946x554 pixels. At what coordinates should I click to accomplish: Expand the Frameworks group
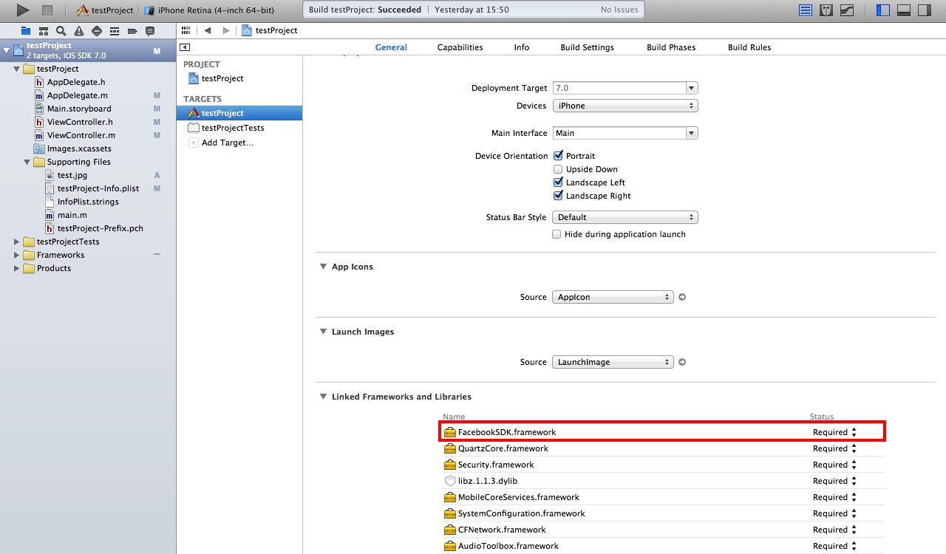(x=17, y=255)
